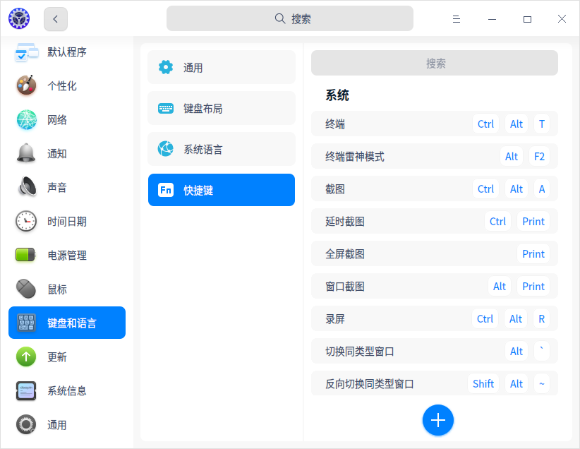Screen dimensions: 580x449
Task: Open the hamburger menu in title bar
Action: point(457,19)
